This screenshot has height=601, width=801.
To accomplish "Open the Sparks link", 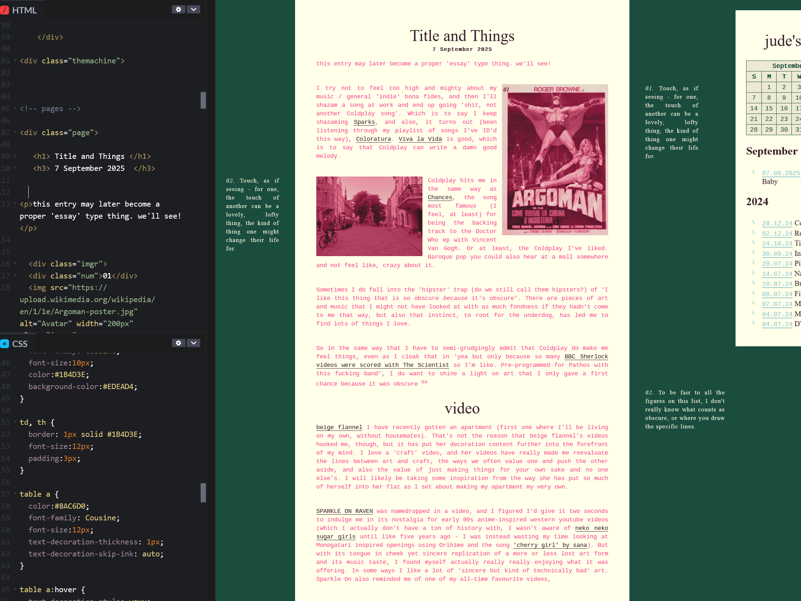I will click(x=364, y=122).
